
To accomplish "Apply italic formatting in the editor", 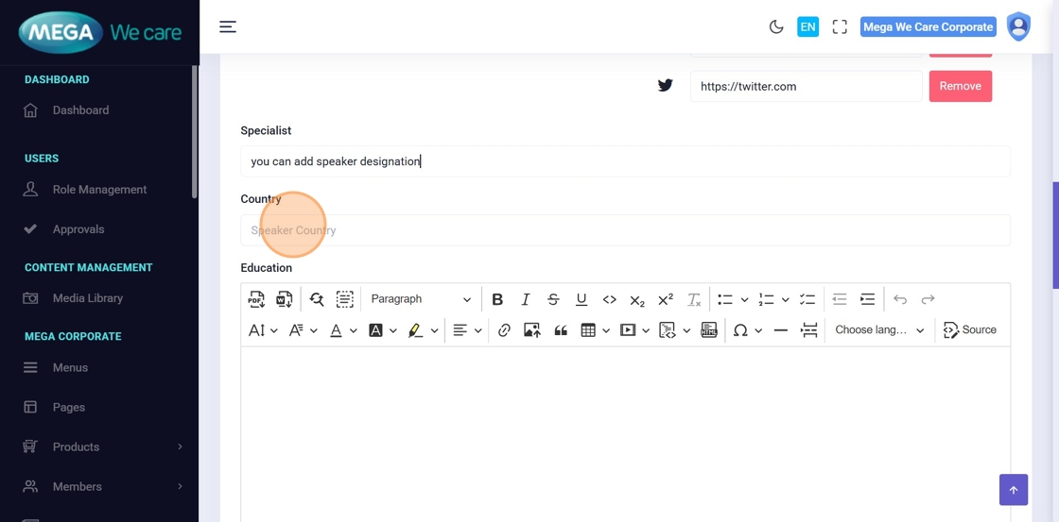I will [526, 299].
